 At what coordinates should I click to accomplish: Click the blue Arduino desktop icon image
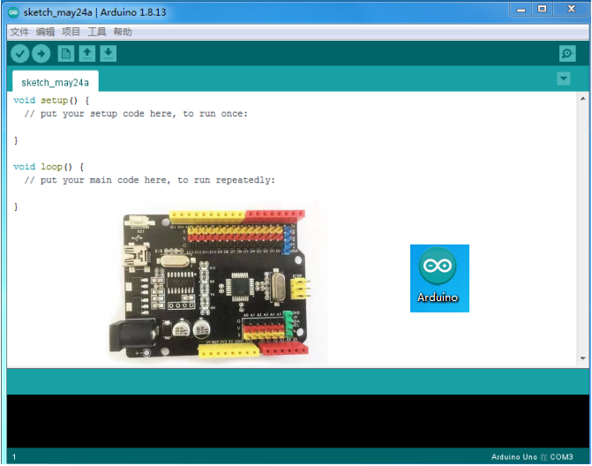(439, 278)
